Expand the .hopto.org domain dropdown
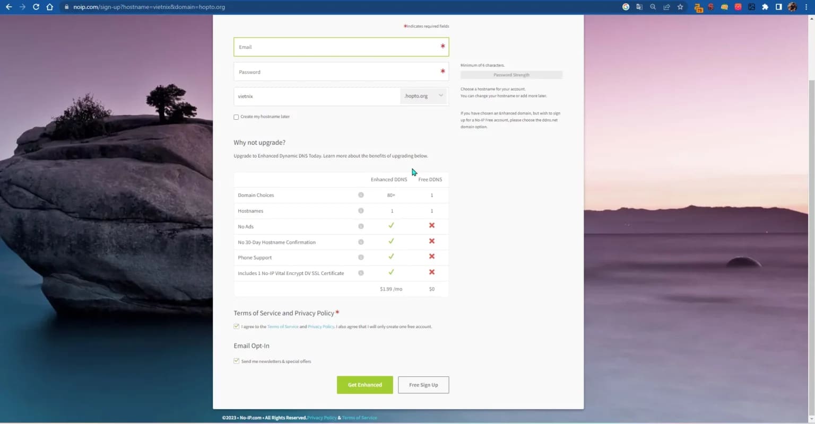The image size is (815, 424). pos(423,96)
